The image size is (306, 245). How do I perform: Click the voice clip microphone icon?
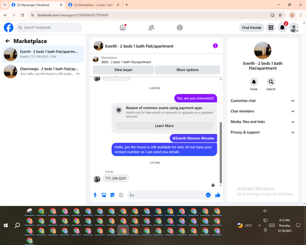point(95,195)
